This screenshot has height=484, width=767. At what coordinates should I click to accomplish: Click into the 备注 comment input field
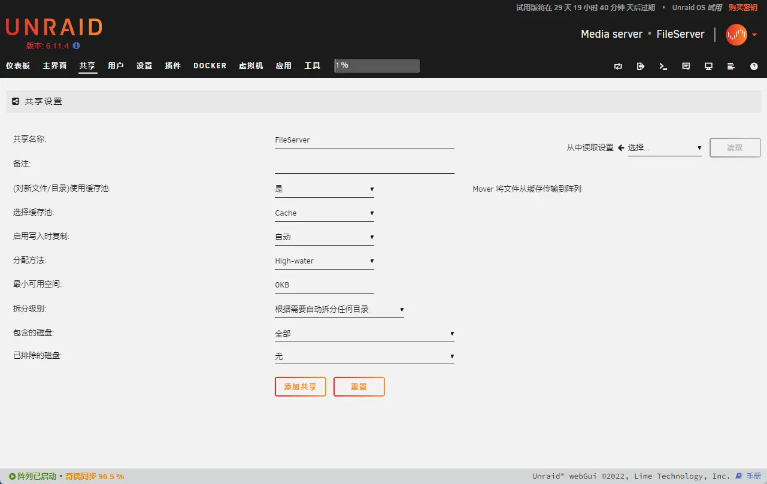point(364,164)
